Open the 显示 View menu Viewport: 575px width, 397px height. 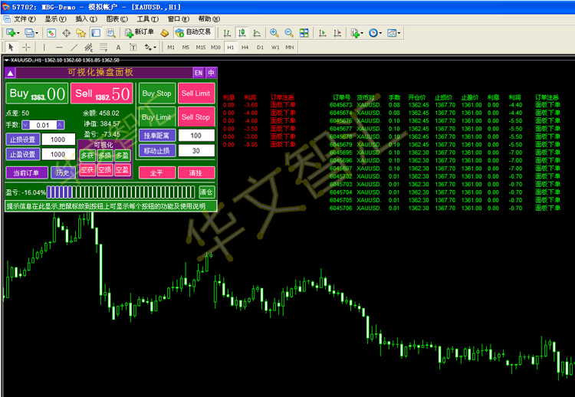coord(55,18)
